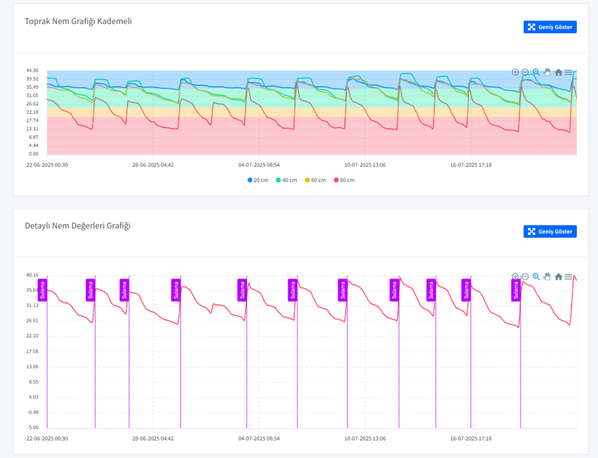
Task: Toggle the 40 cm series in legend
Action: (x=286, y=180)
